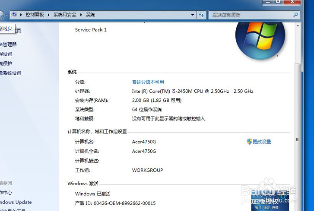Open 系统保护 in sidebar
This screenshot has width=314, height=211.
(6, 63)
